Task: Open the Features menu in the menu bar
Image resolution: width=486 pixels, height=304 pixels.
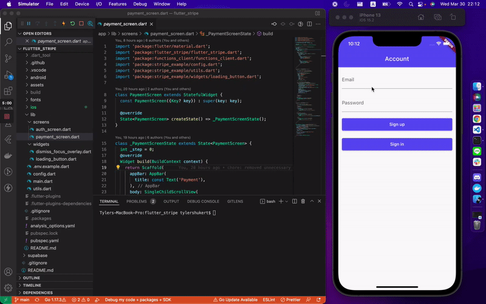Action: point(117,4)
